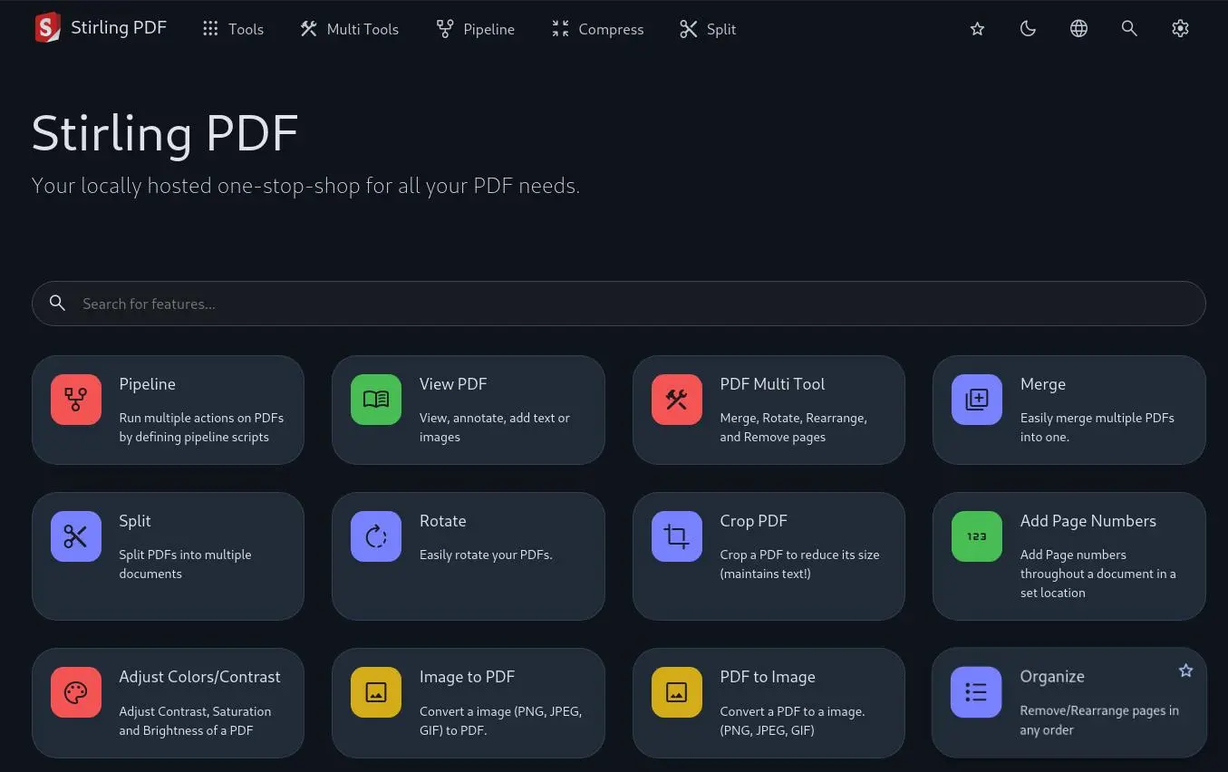Click the PDF Multi Tool icon
The image size is (1228, 772).
coord(677,400)
